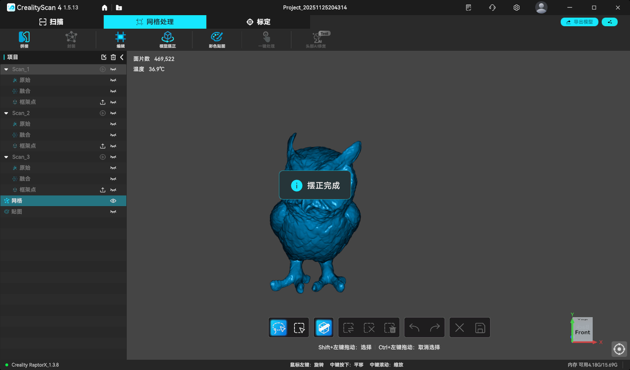Show the hidden 贴图 texture layer

pyautogui.click(x=113, y=212)
